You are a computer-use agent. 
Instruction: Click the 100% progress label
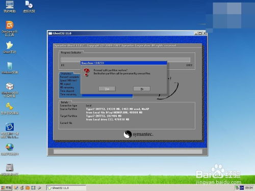pos(189,65)
